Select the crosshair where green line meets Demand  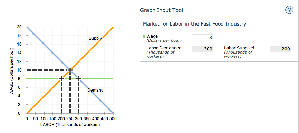coord(79,79)
